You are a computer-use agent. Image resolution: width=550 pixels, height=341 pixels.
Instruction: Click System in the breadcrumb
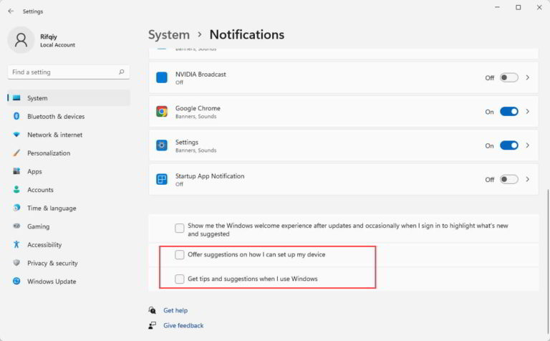tap(169, 34)
